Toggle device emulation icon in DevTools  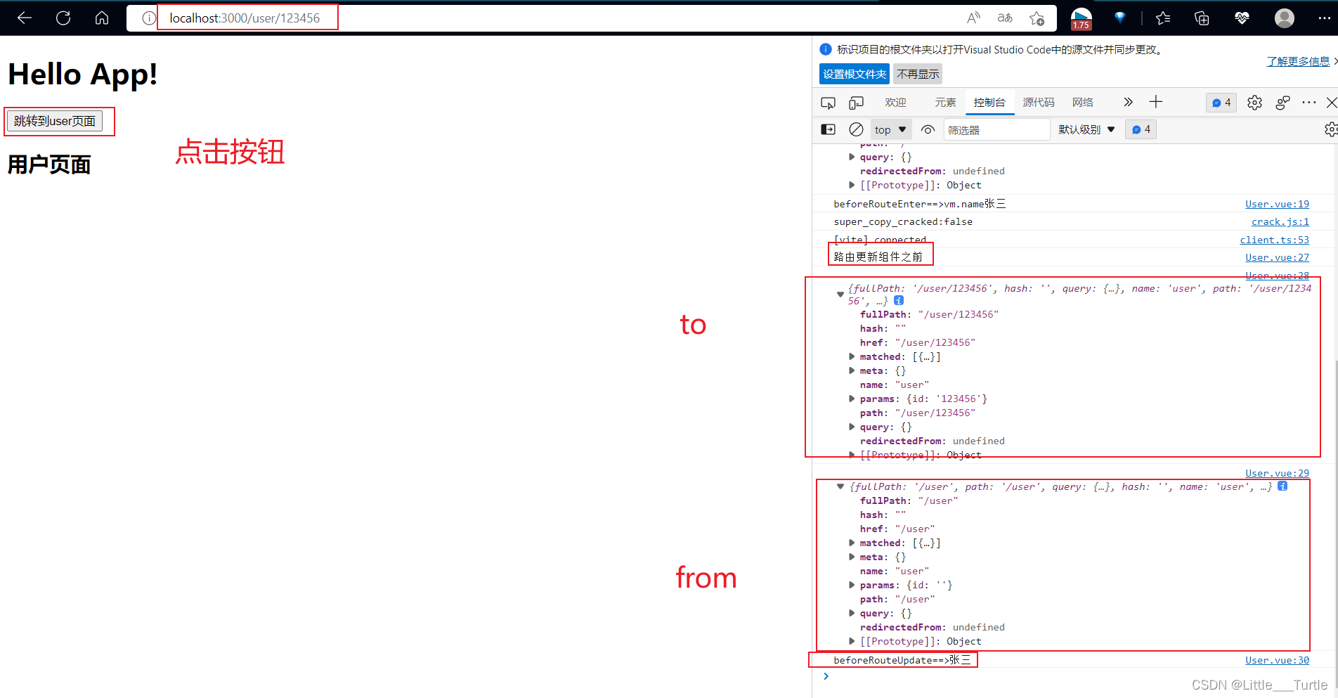click(856, 103)
